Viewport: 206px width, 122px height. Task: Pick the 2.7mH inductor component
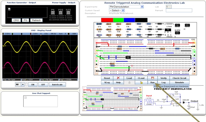(169, 24)
